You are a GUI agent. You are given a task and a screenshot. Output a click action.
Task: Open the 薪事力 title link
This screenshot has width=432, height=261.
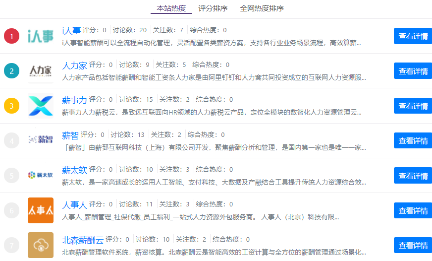74,100
